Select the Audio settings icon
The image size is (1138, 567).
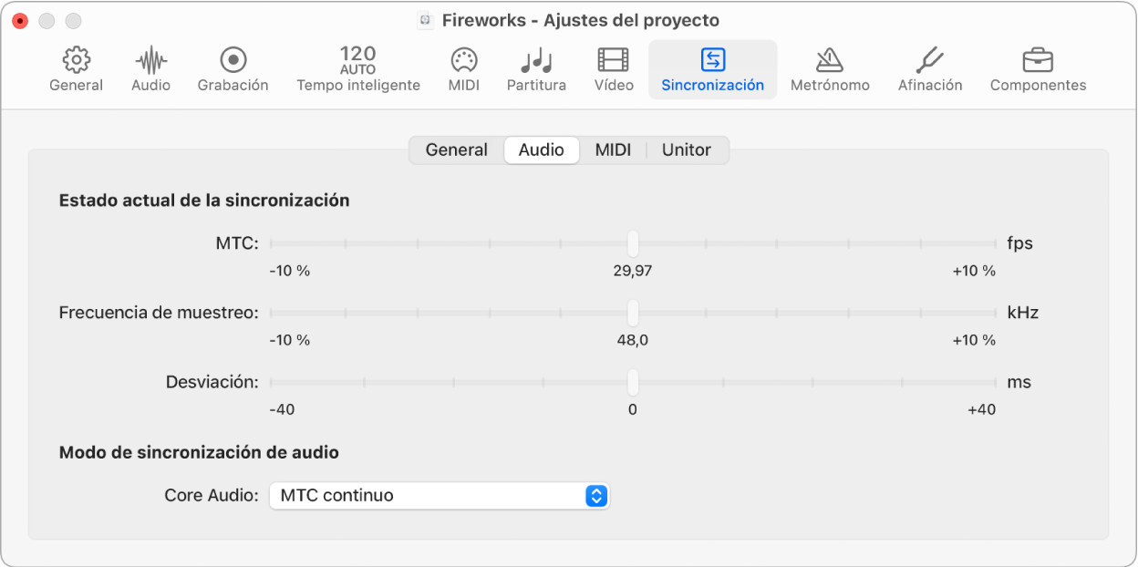coord(150,69)
